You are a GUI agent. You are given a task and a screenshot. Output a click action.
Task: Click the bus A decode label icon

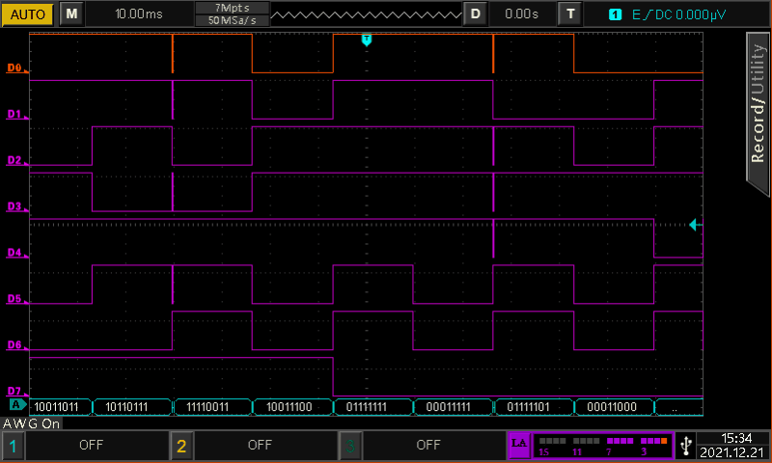click(x=14, y=405)
